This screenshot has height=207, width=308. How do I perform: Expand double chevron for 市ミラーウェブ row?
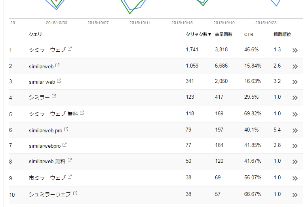coord(295,178)
